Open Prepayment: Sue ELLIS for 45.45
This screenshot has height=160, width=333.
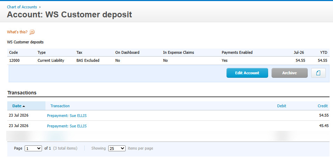tap(67, 126)
